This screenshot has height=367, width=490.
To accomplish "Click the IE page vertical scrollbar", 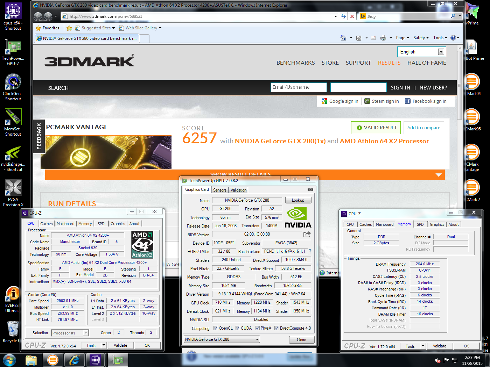I will click(460, 86).
